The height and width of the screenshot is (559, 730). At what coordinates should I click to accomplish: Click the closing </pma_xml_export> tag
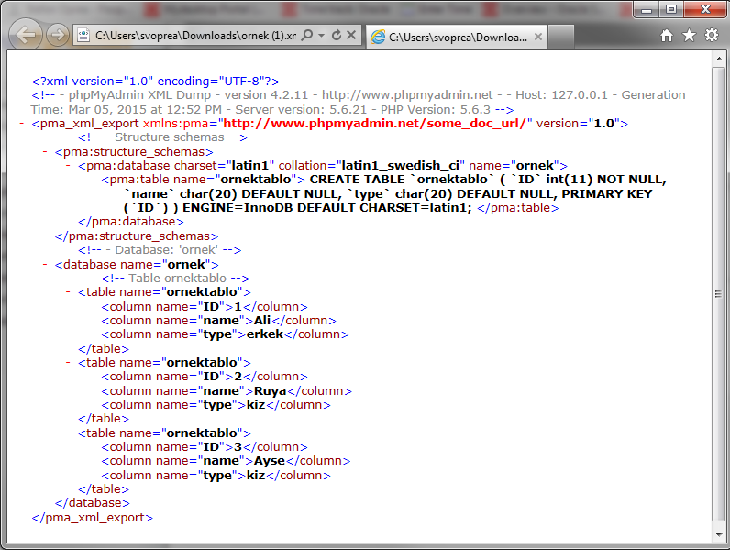(93, 518)
